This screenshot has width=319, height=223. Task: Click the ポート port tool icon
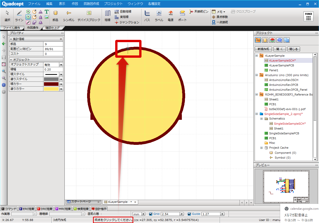pyautogui.click(x=182, y=13)
